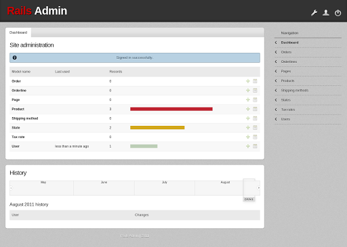
Task: Open the Tax rate model link
Action: pos(18,137)
